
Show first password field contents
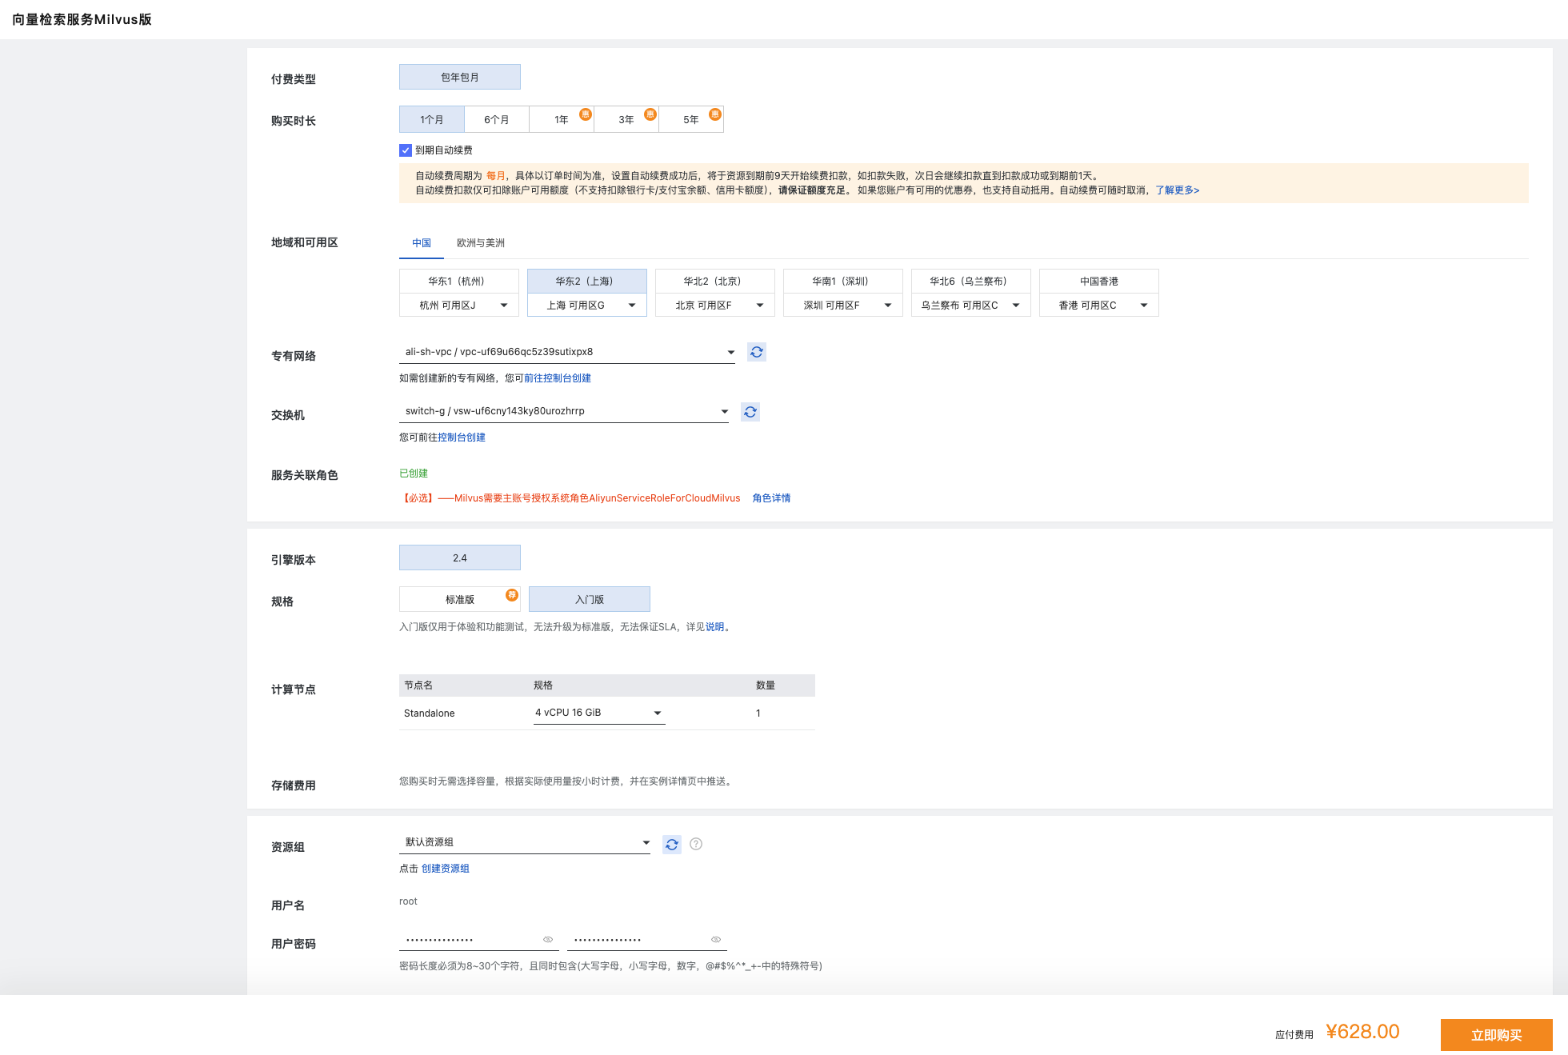548,940
